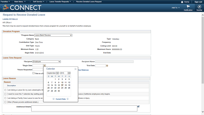Image resolution: width=204 pixels, height=115 pixels.
Task: Go to next month arrow in calendar
Action: [x=68, y=99]
